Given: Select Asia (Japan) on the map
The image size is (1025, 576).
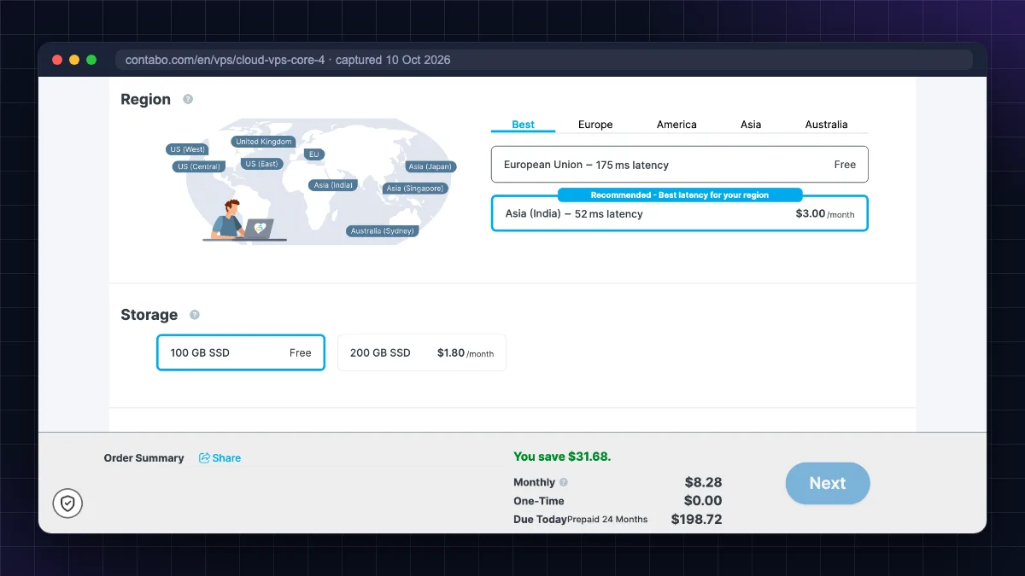Looking at the screenshot, I should [430, 167].
